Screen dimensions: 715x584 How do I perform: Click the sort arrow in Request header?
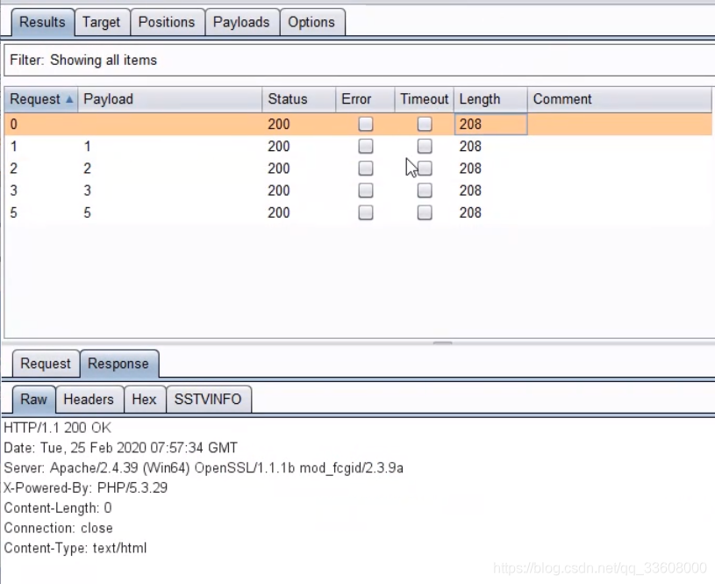point(69,99)
